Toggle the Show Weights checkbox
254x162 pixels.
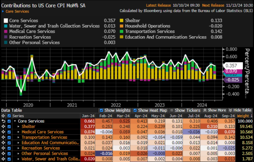(102, 110)
